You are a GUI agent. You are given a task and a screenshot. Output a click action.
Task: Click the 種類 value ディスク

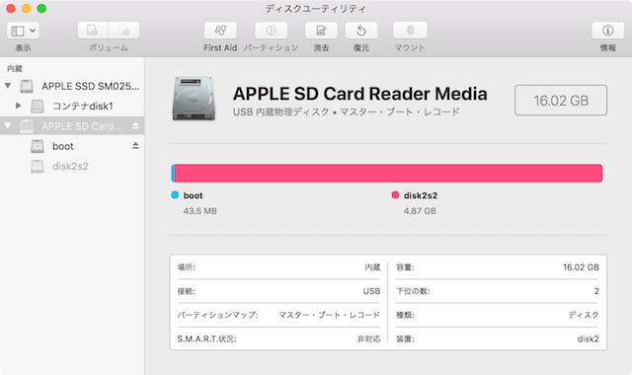coord(584,315)
